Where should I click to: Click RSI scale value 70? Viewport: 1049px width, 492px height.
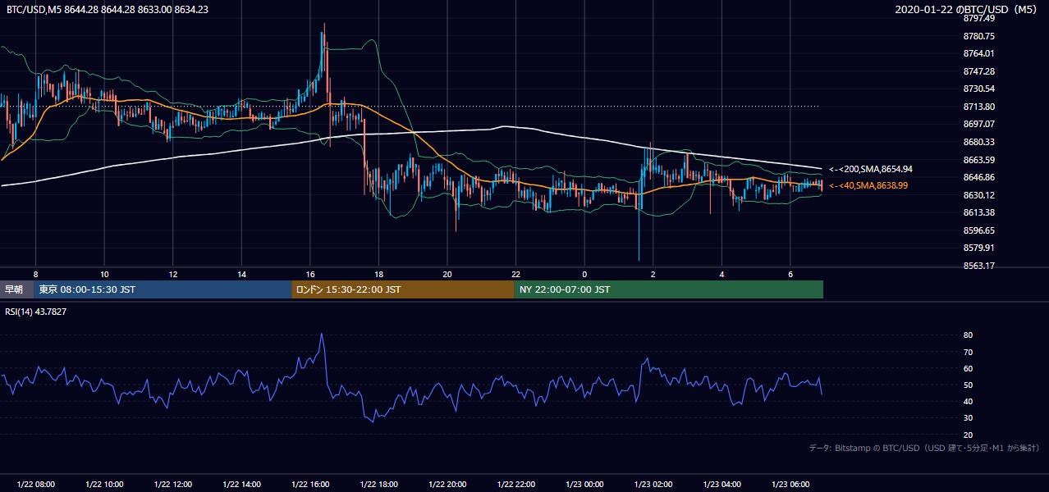click(x=968, y=352)
